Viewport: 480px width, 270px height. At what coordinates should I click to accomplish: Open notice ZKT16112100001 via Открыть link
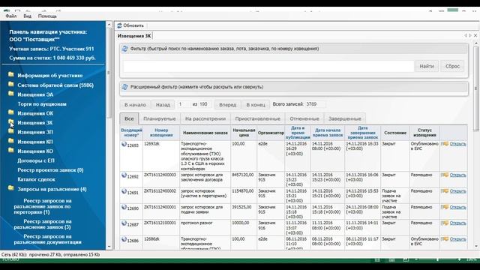pyautogui.click(x=457, y=223)
